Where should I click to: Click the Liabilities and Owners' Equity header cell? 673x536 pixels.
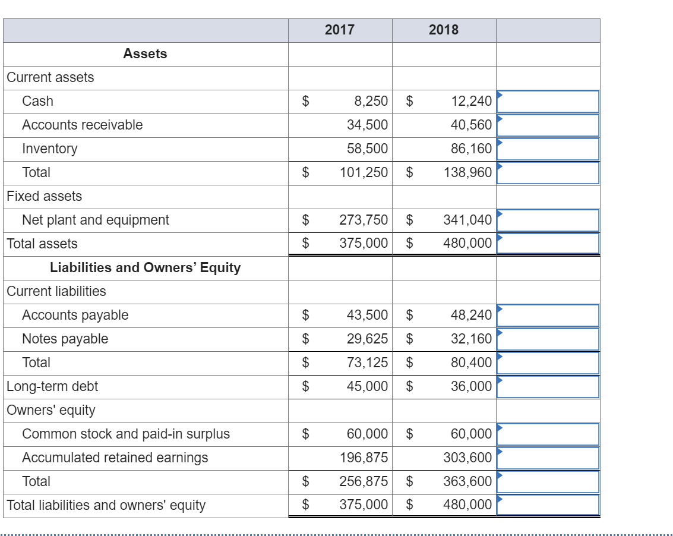point(144,267)
